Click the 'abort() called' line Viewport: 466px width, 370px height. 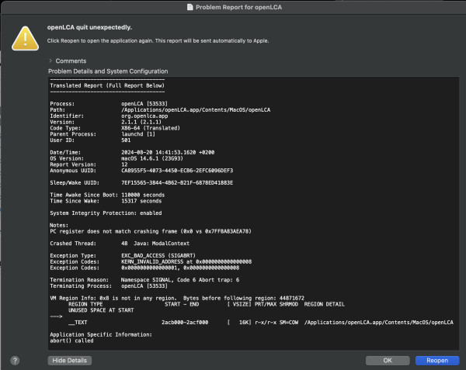point(71,341)
